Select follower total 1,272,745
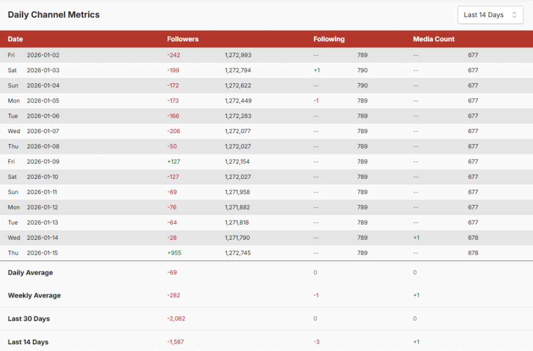 (x=238, y=253)
